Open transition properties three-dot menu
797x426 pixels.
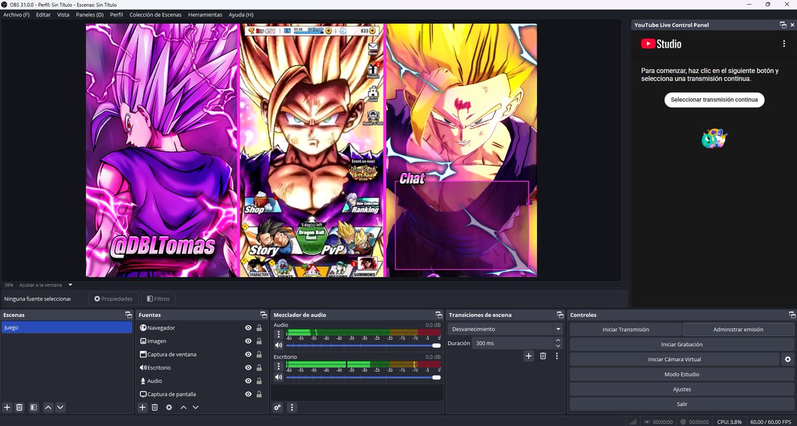(x=557, y=356)
